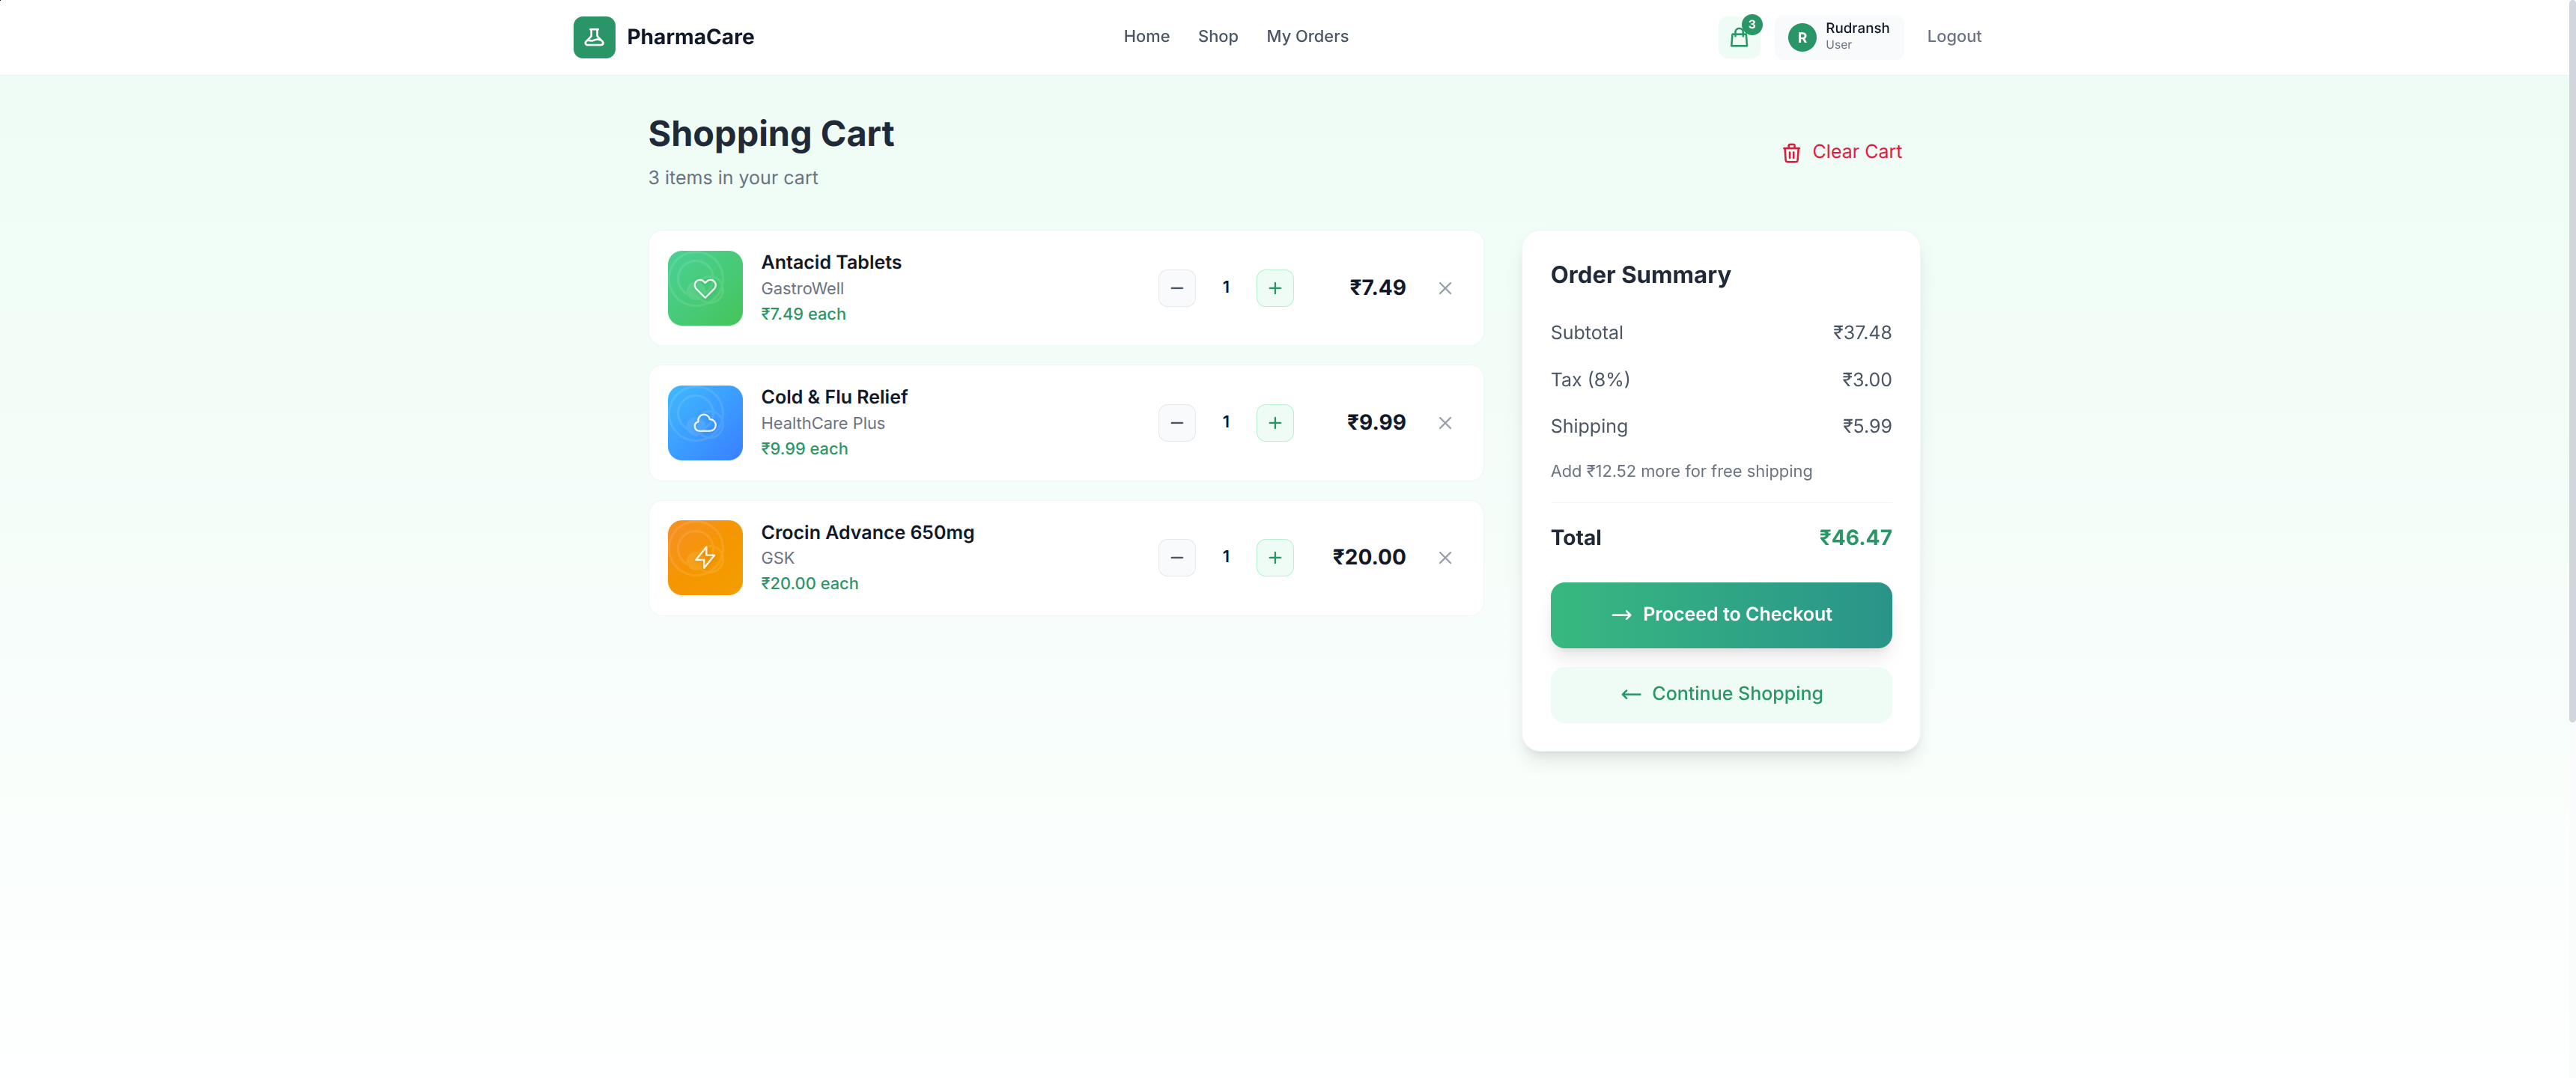Viewport: 2576px width, 1078px height.
Task: Decrease quantity of Crocin Advance 650mg
Action: tap(1177, 558)
